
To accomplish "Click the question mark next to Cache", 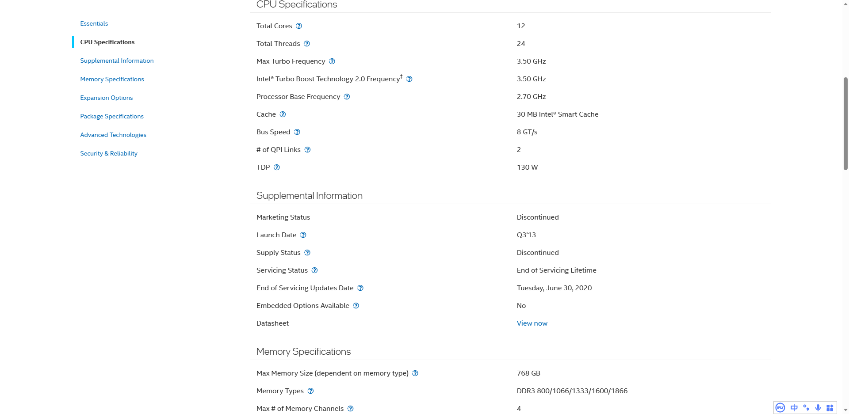I will click(x=283, y=114).
